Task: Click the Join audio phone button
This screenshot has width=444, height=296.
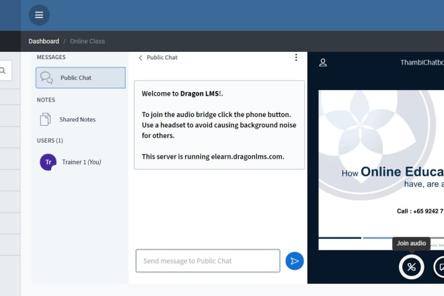Action: click(x=412, y=267)
